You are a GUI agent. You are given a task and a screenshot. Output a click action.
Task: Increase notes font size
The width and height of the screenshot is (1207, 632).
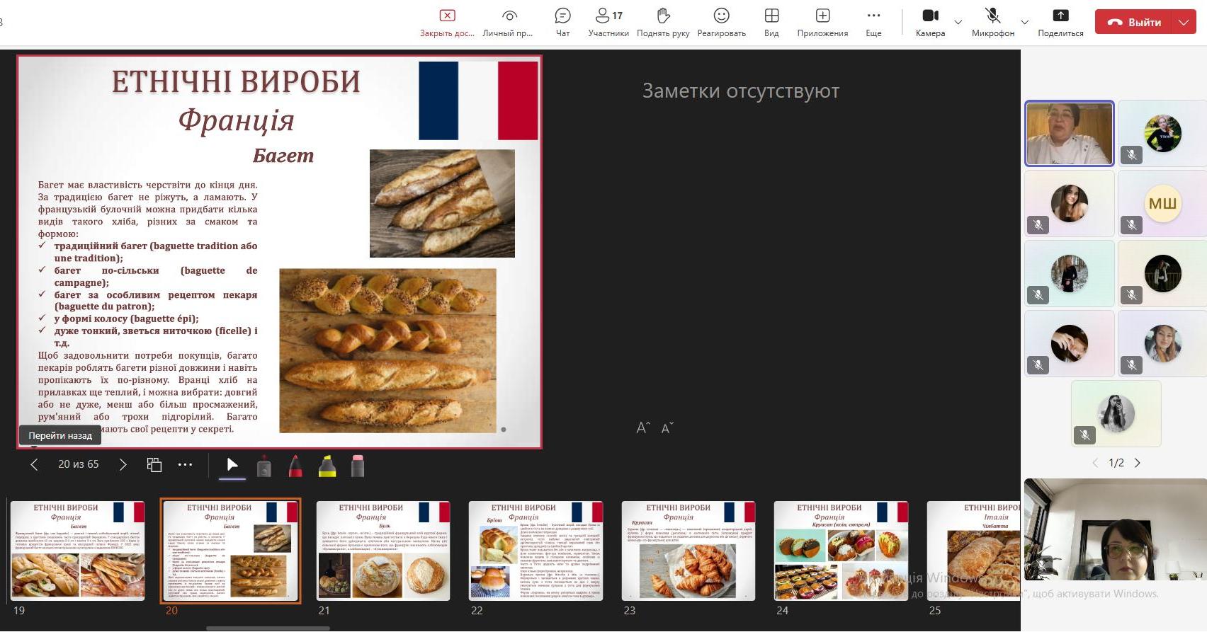pos(642,427)
